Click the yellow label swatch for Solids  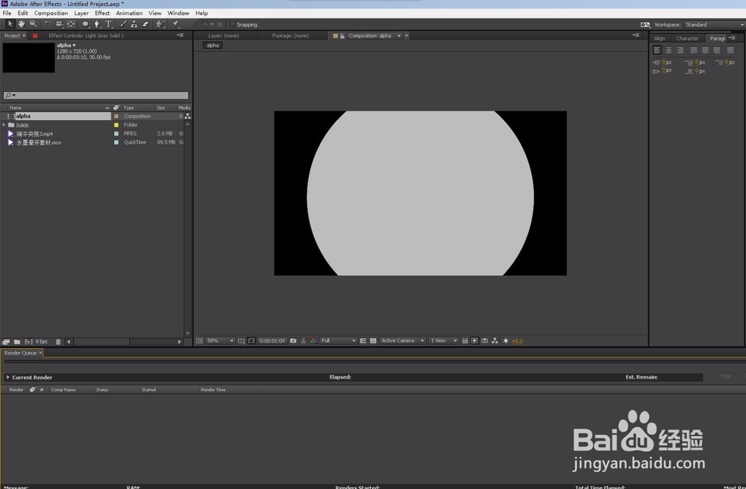pyautogui.click(x=116, y=125)
